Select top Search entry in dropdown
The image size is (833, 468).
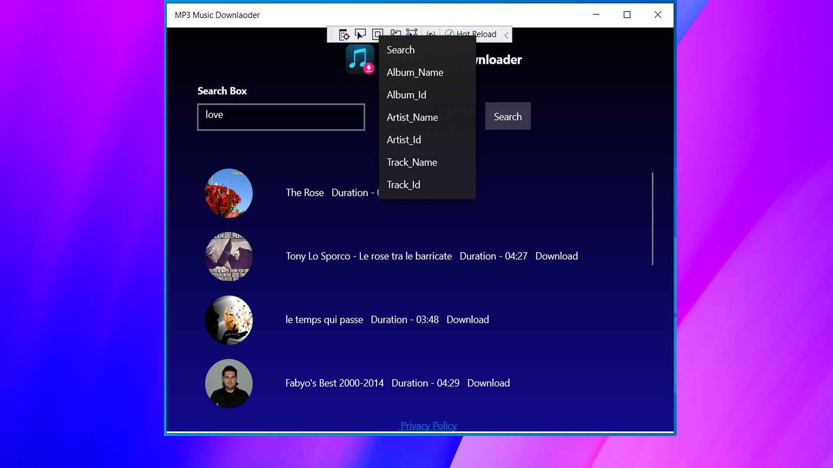click(x=400, y=50)
